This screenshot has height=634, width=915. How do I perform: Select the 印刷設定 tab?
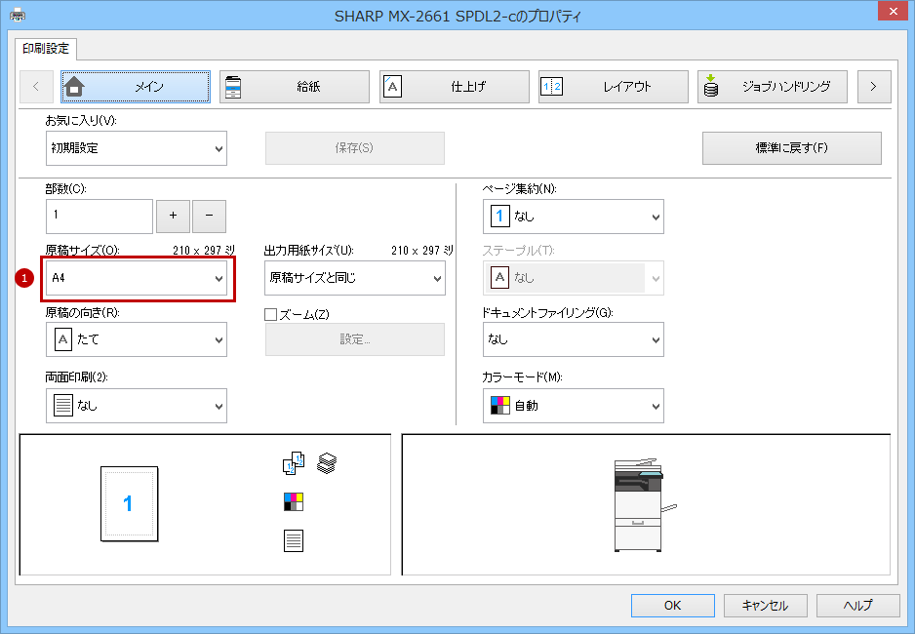tap(46, 49)
